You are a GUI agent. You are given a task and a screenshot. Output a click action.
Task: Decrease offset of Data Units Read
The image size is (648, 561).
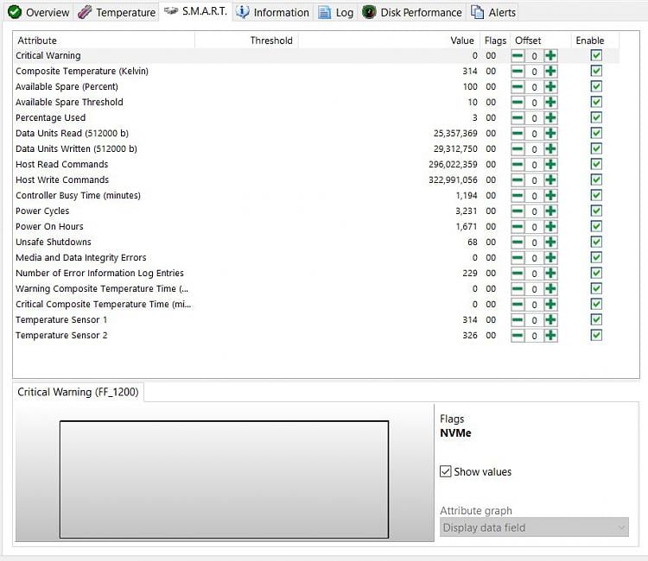tap(518, 133)
